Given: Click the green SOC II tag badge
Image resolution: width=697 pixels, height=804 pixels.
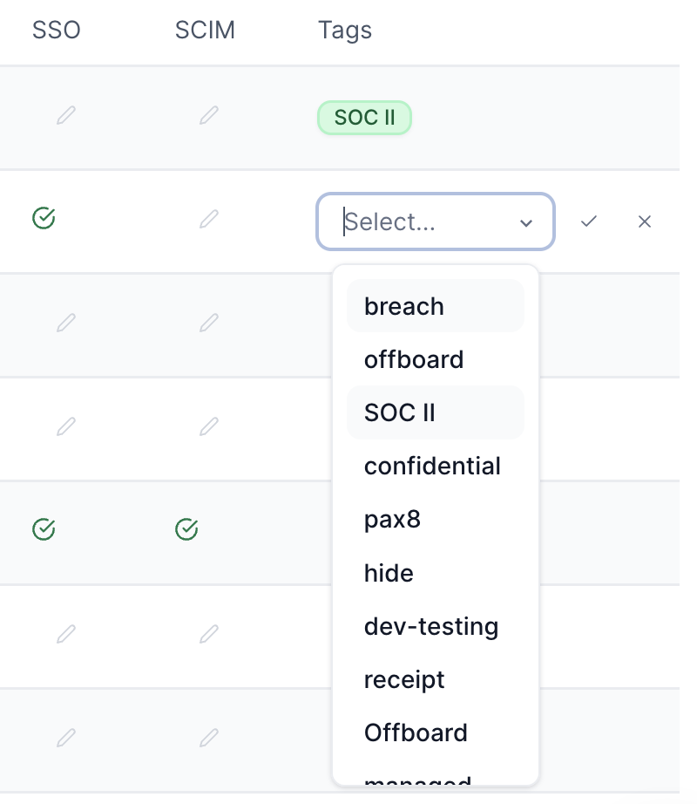Looking at the screenshot, I should click(364, 118).
